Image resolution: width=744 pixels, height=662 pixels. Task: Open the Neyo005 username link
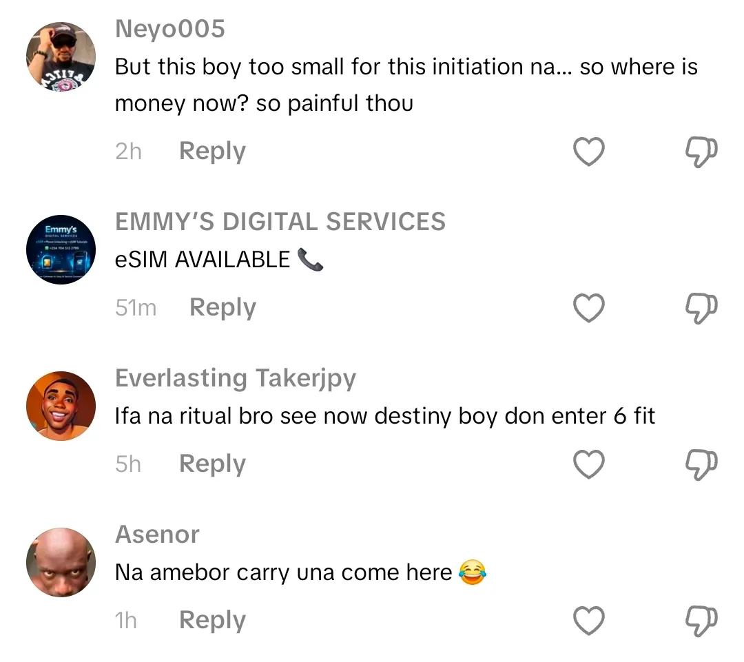[x=169, y=29]
